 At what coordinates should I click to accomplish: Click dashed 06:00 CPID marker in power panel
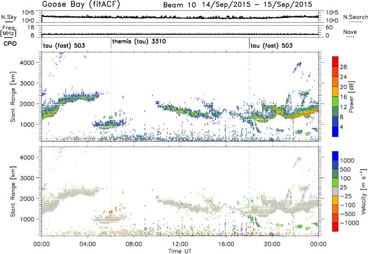click(x=111, y=97)
